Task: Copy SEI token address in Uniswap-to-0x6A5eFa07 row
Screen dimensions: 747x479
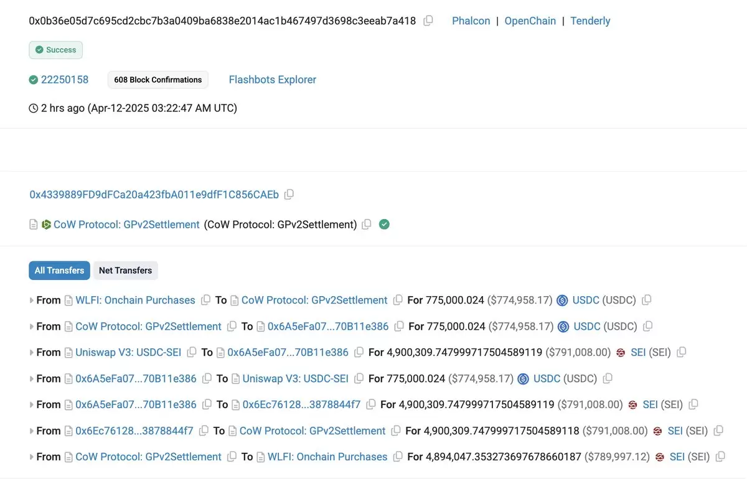Action: [x=682, y=352]
